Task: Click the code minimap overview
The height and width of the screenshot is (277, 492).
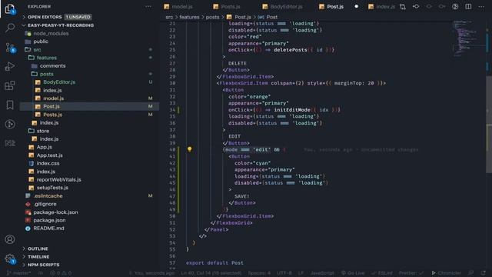Action: [x=468, y=39]
